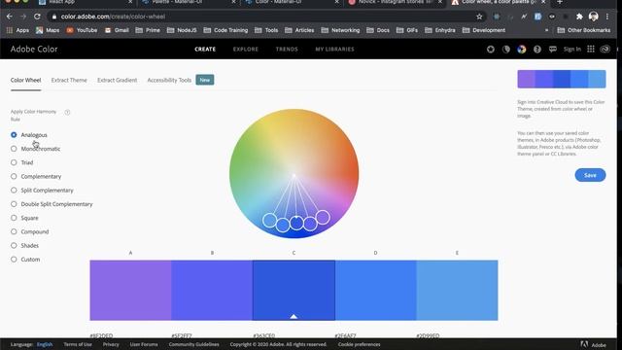Viewport: 622px width, 350px height.
Task: Click Sign In in the header
Action: (x=572, y=50)
